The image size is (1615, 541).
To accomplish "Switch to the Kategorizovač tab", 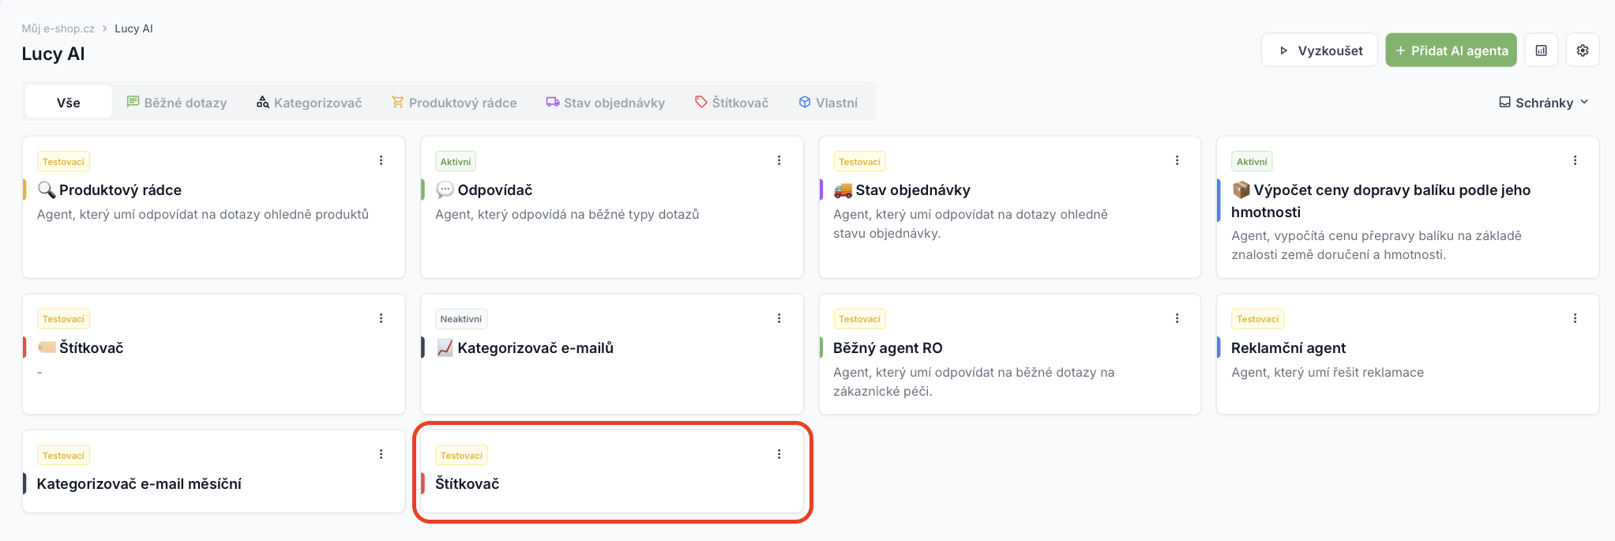I will click(309, 103).
